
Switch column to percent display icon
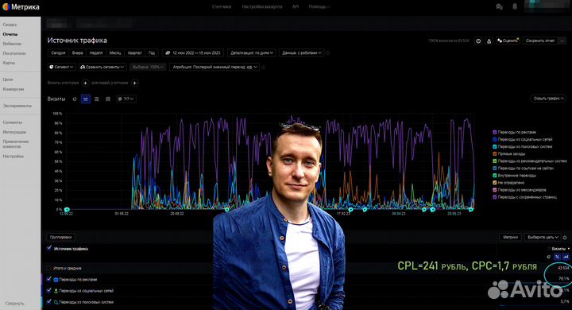point(557,257)
